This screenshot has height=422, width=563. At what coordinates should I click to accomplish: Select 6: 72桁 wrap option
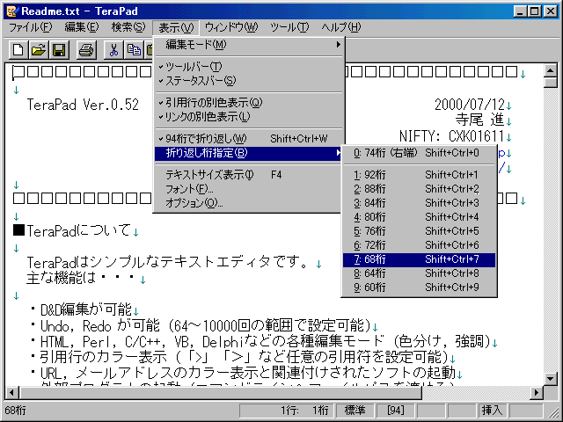(419, 245)
